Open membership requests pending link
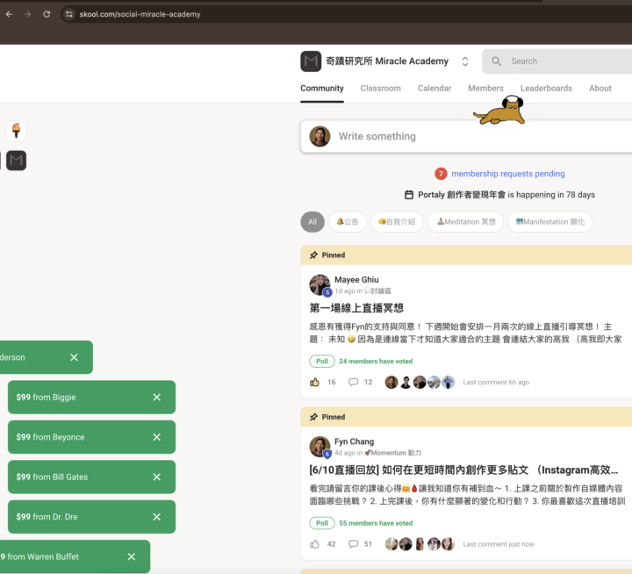 [507, 174]
